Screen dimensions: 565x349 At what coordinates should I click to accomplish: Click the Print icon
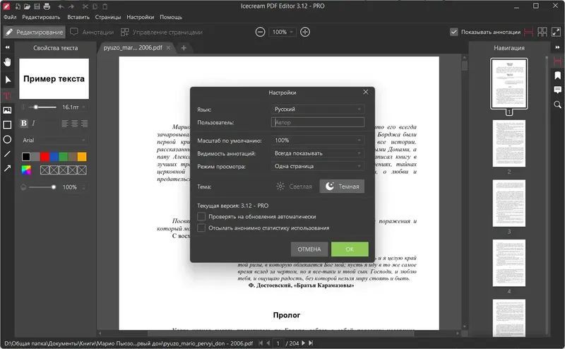click(x=47, y=6)
